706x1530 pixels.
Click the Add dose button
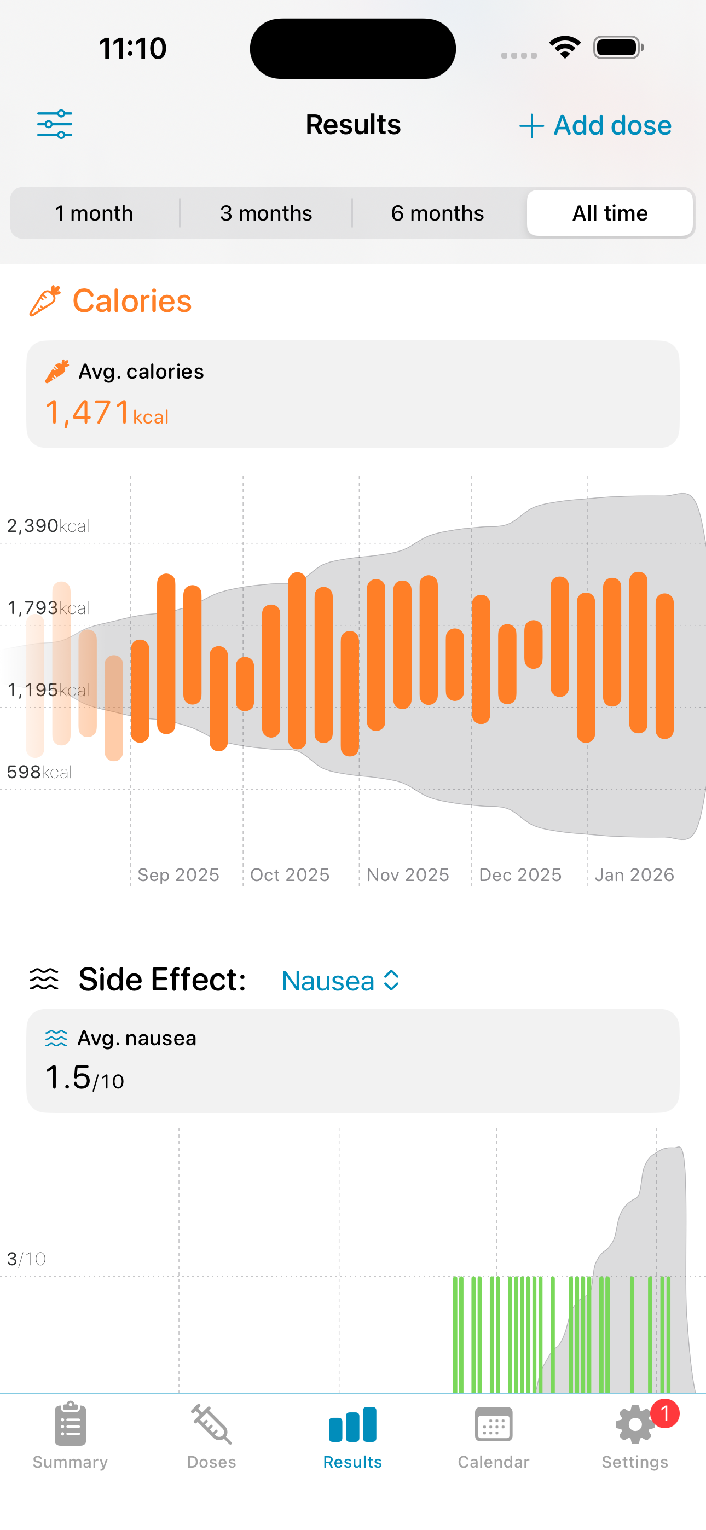(x=595, y=125)
